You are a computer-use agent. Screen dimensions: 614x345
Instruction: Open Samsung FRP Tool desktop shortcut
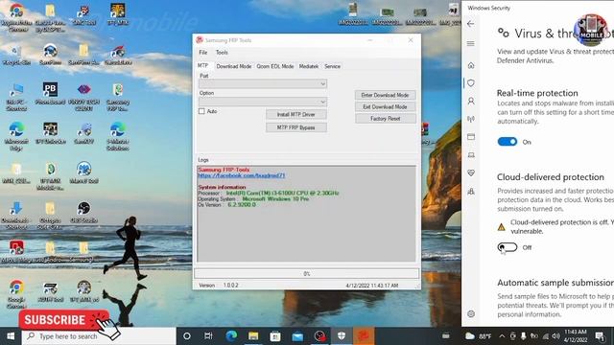(x=117, y=98)
